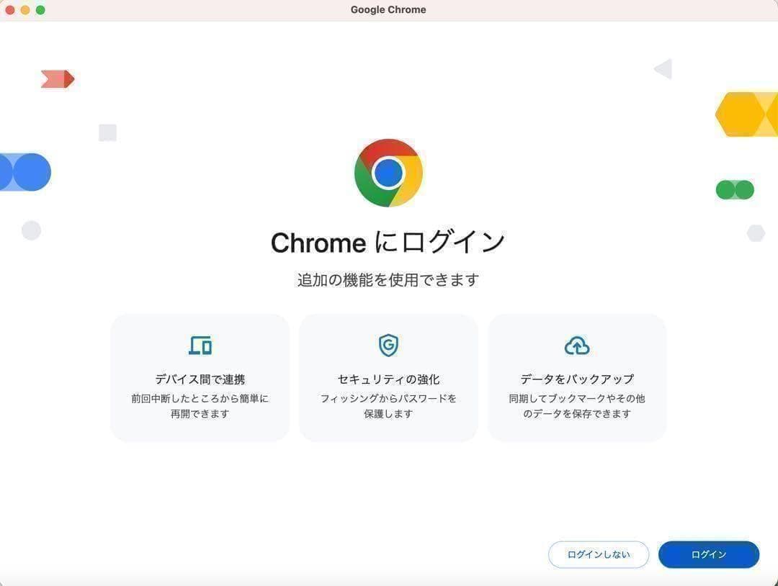Viewport: 778px width, 586px height.
Task: Click the devices icon above デバイス間で連携
Action: (x=200, y=346)
